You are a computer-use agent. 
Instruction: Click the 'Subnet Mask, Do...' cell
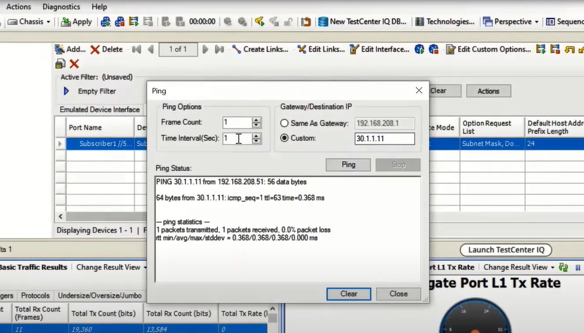point(492,144)
